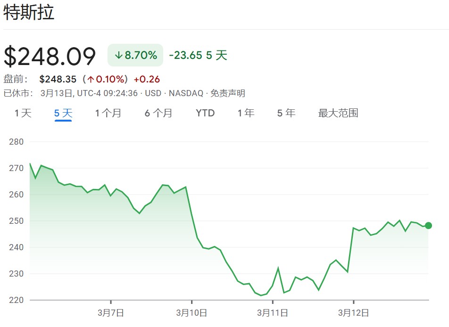The height and width of the screenshot is (327, 449).
Task: Click the $248.35 premarket price
Action: tap(58, 79)
